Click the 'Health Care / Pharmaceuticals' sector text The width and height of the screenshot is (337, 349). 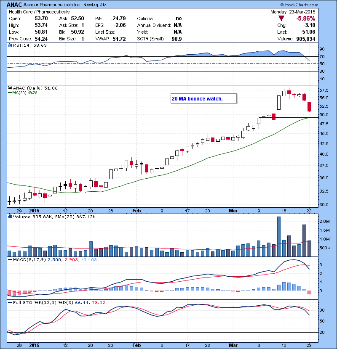point(39,12)
